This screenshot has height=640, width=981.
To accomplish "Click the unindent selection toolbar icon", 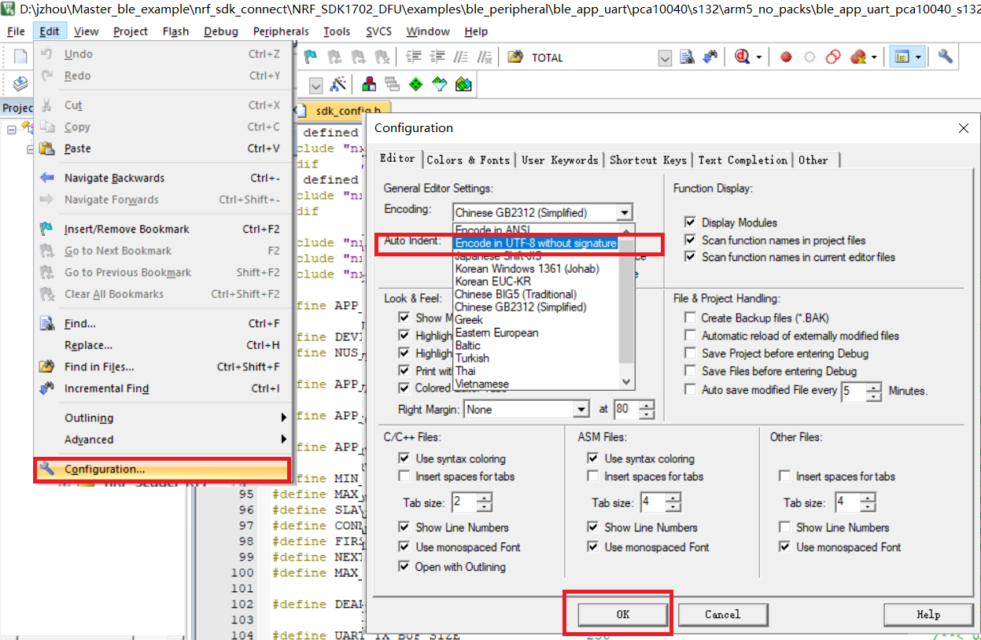I will click(437, 57).
